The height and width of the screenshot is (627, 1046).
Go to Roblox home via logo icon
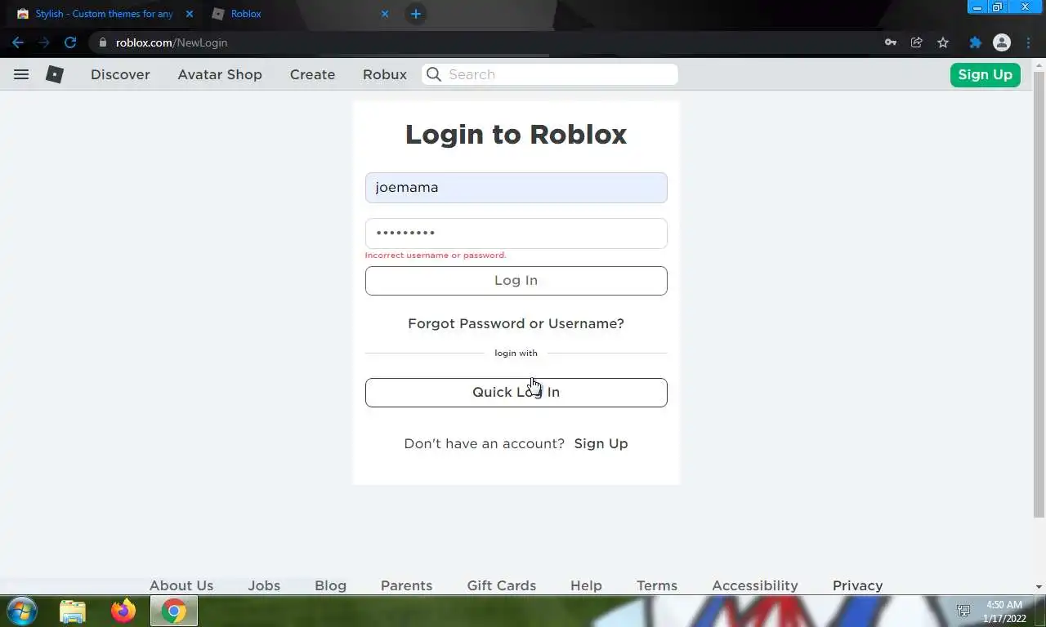[x=55, y=74]
